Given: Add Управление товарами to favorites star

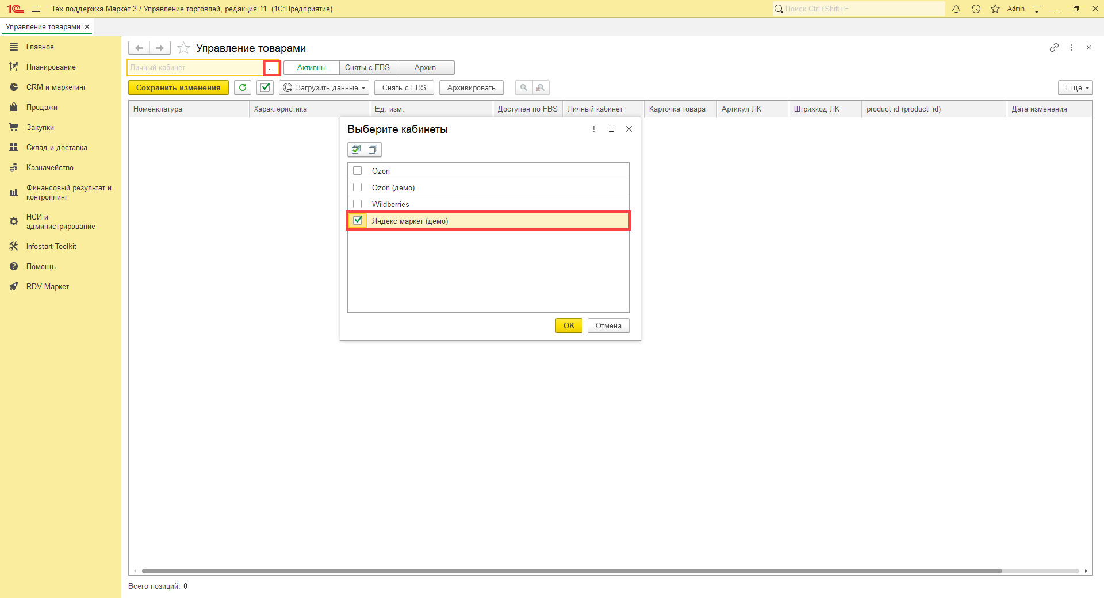Looking at the screenshot, I should click(x=183, y=48).
